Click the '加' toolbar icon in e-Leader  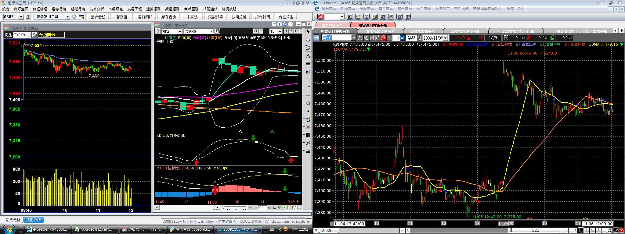350,17
